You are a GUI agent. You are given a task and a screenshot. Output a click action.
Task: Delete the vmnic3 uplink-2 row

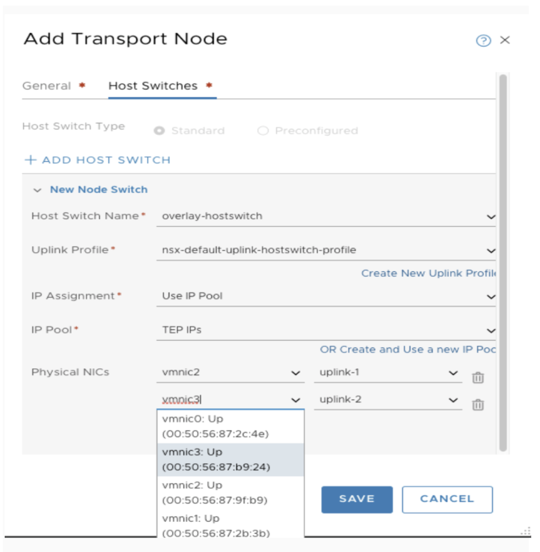478,405
